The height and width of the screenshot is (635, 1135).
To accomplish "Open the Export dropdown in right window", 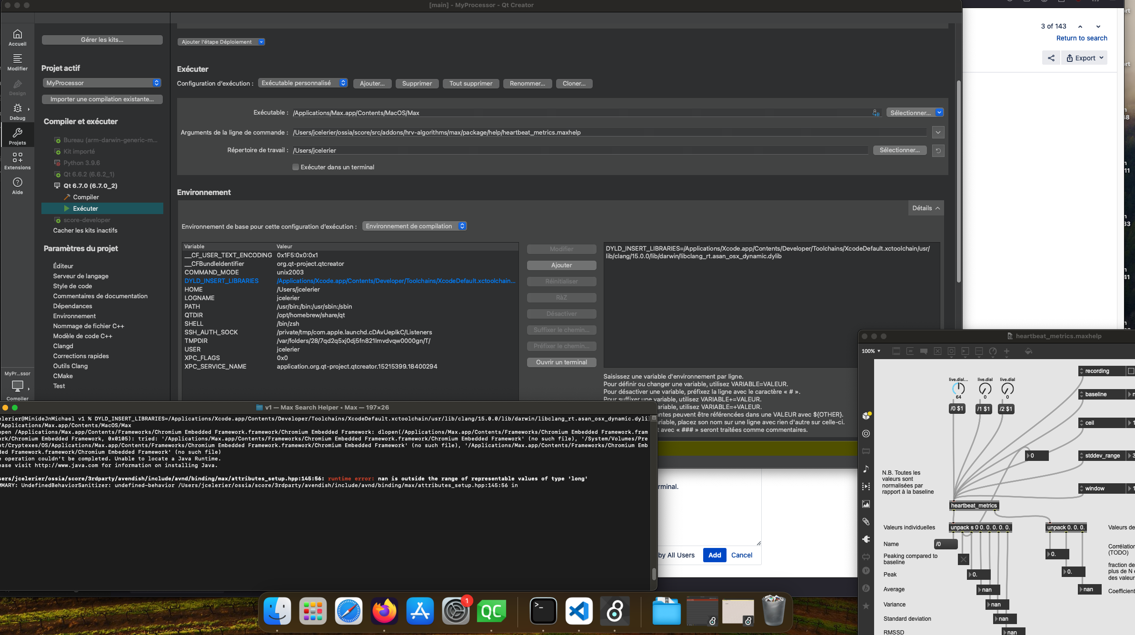I will [x=1085, y=58].
